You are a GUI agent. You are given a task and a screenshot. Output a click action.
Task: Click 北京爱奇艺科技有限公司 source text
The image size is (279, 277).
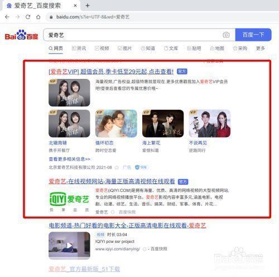click(x=72, y=167)
